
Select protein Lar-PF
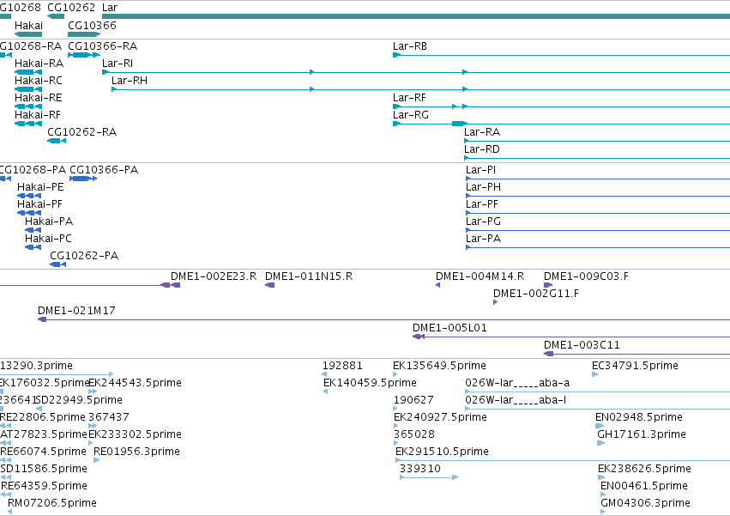tap(482, 204)
